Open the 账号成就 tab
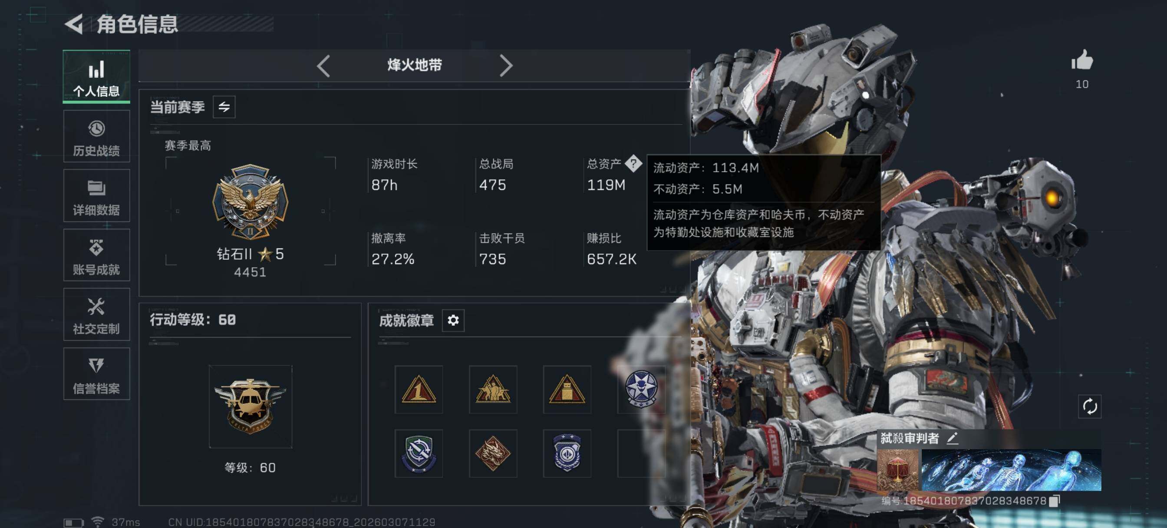 point(96,255)
